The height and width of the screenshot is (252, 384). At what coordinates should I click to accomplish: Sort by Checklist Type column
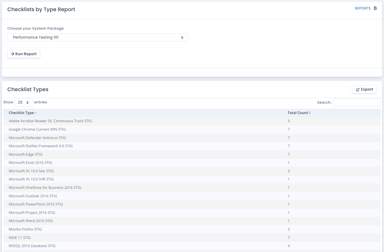point(23,113)
